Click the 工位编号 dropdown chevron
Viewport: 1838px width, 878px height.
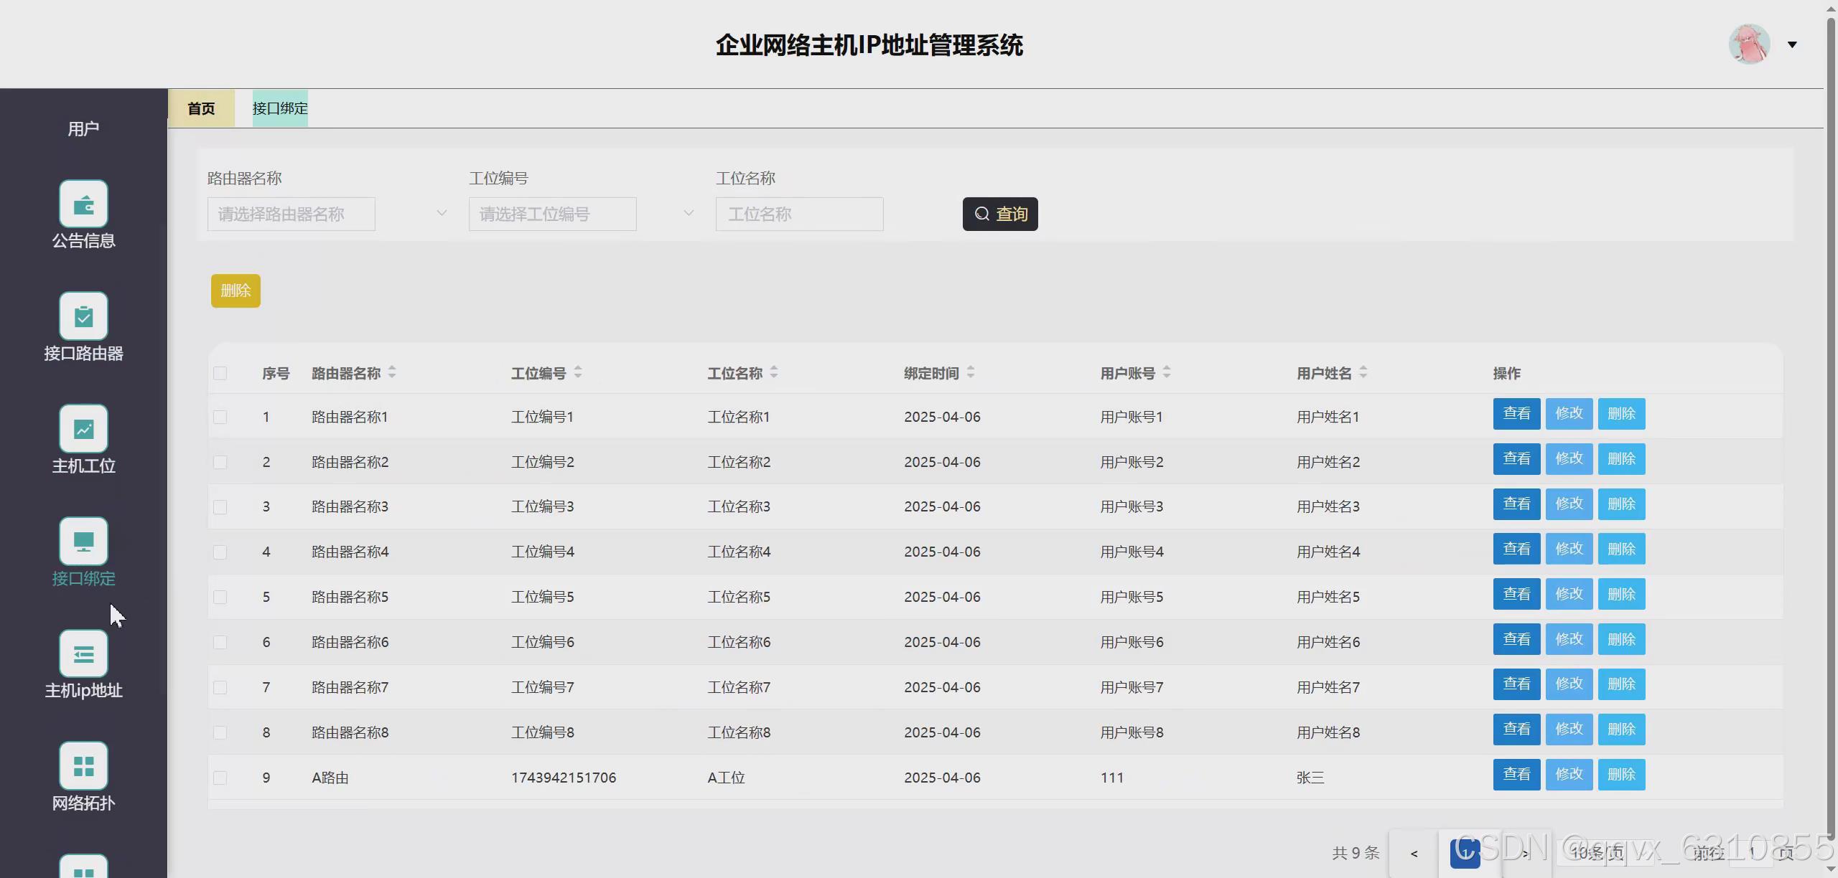pos(689,213)
